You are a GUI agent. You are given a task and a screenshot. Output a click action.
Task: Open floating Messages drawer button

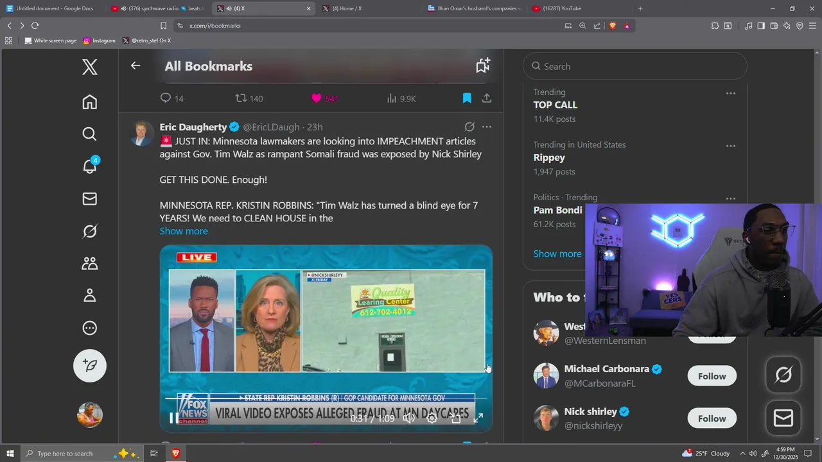(783, 418)
